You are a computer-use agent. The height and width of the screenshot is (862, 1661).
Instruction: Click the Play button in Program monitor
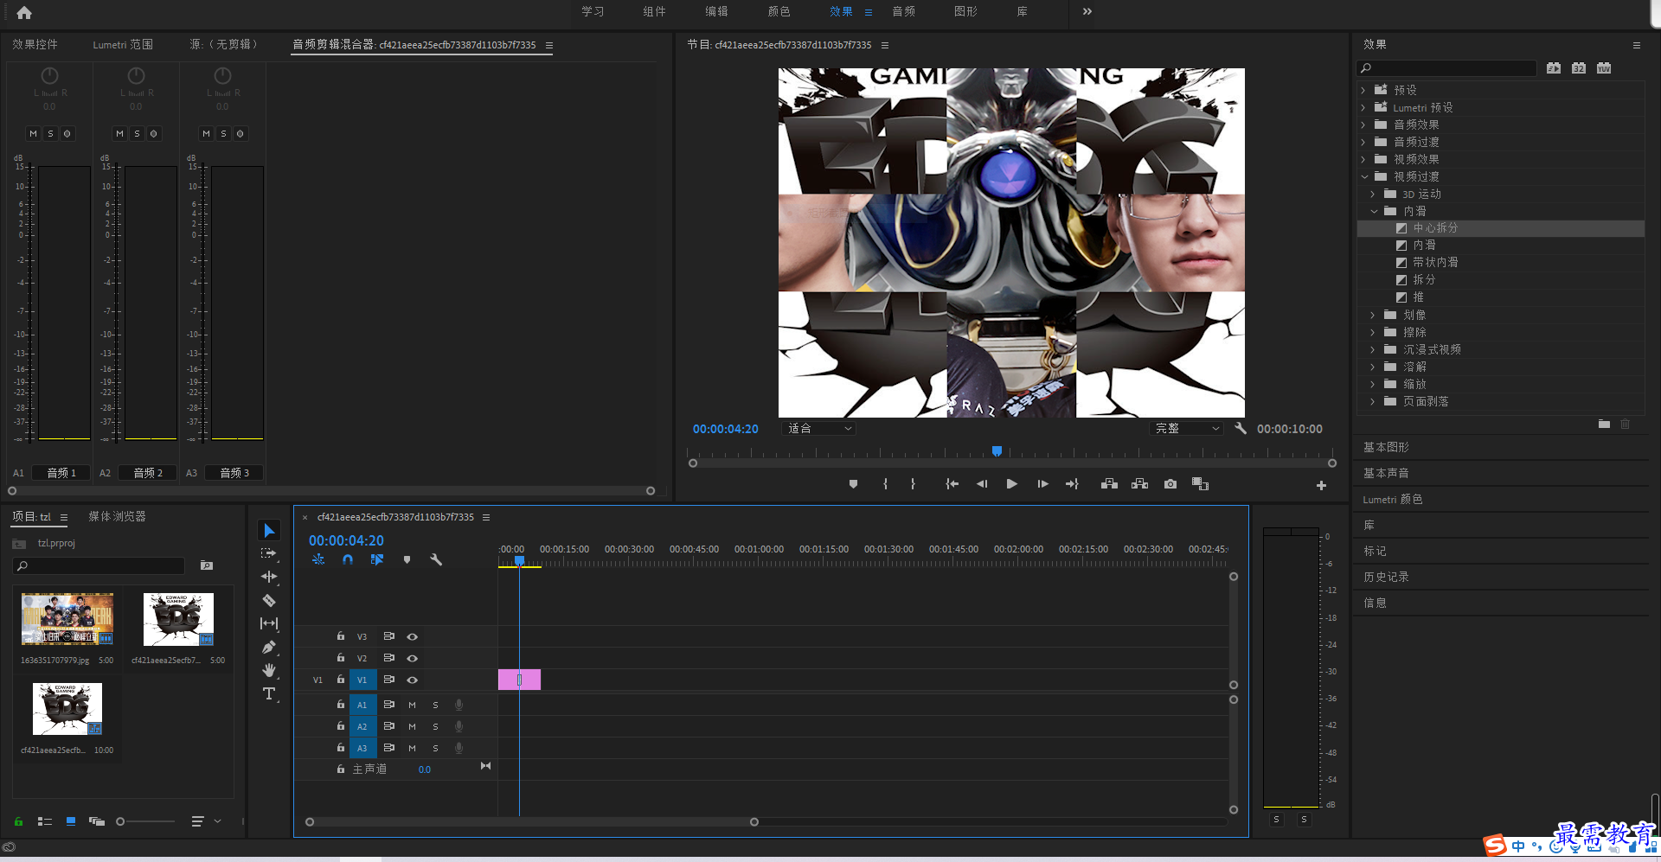[x=1011, y=484]
